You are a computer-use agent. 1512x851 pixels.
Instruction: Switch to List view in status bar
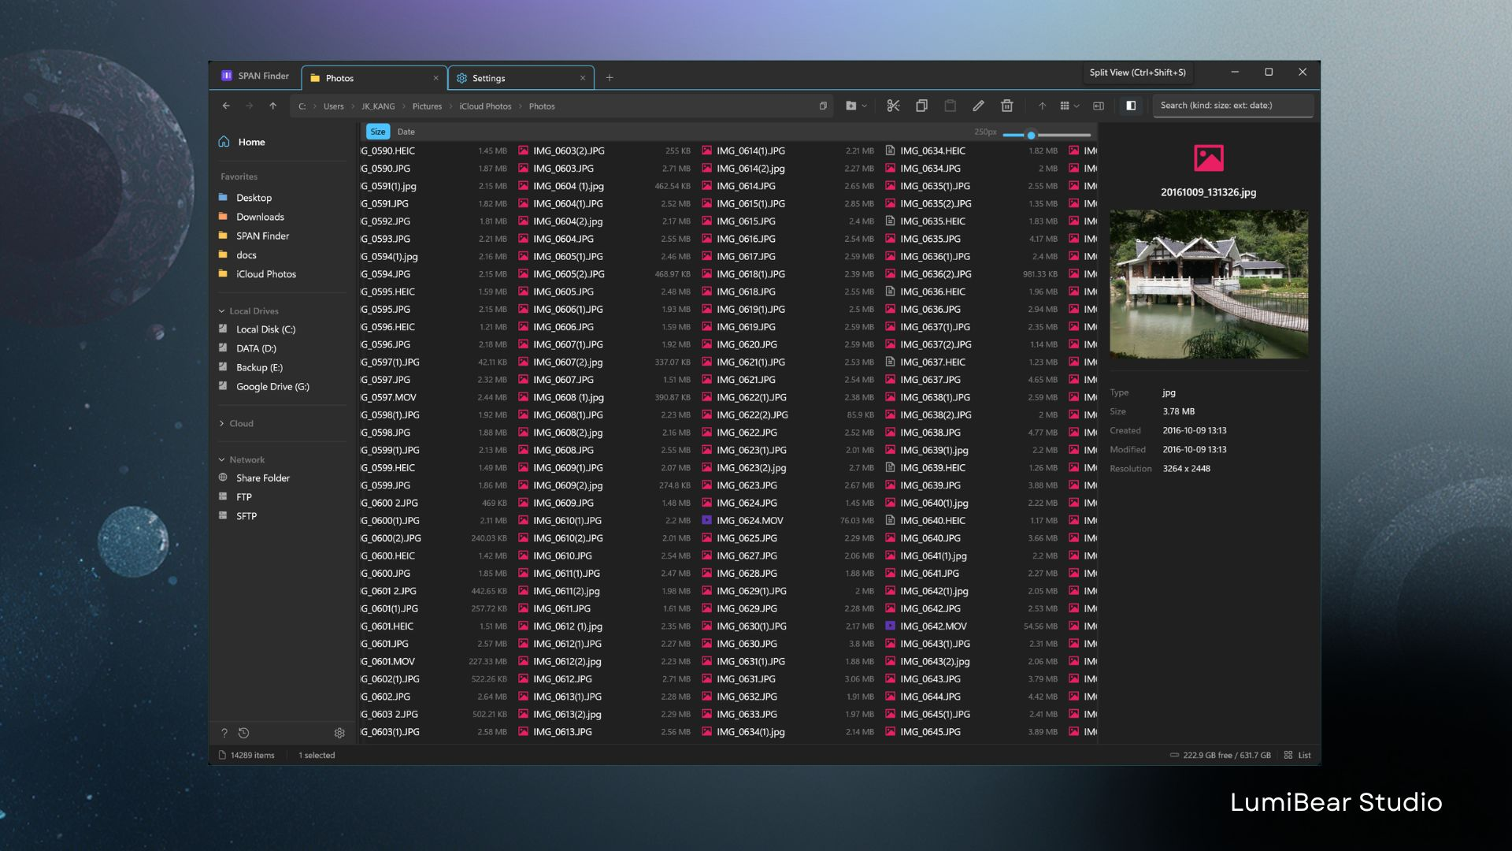coord(1298,755)
